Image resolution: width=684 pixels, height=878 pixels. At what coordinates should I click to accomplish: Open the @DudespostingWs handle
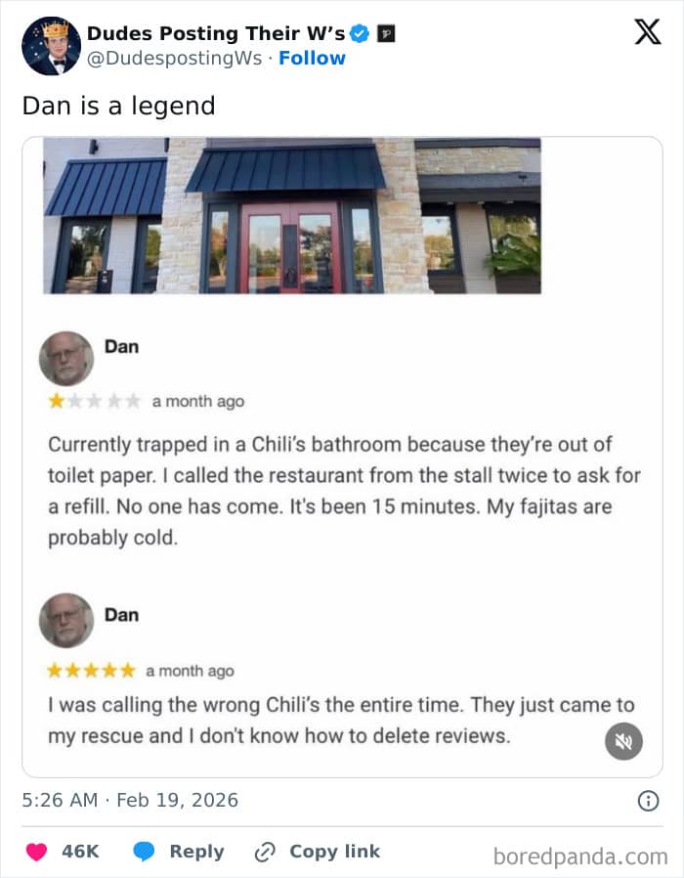pyautogui.click(x=174, y=59)
